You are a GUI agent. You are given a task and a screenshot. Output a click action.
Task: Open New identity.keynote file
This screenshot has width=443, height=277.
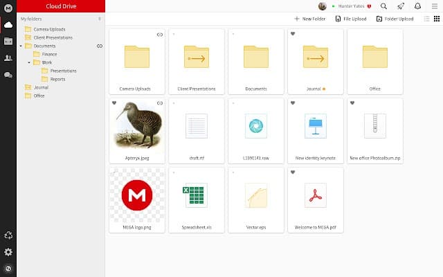(x=316, y=131)
